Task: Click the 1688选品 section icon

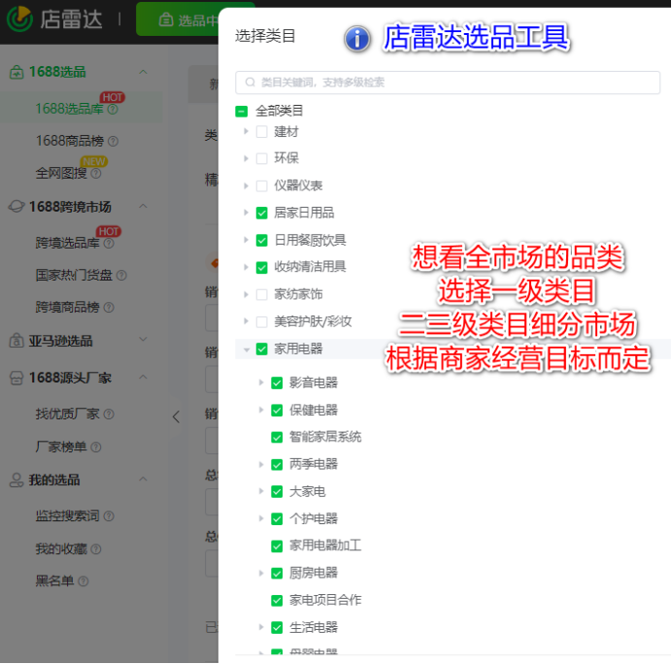Action: 17,72
